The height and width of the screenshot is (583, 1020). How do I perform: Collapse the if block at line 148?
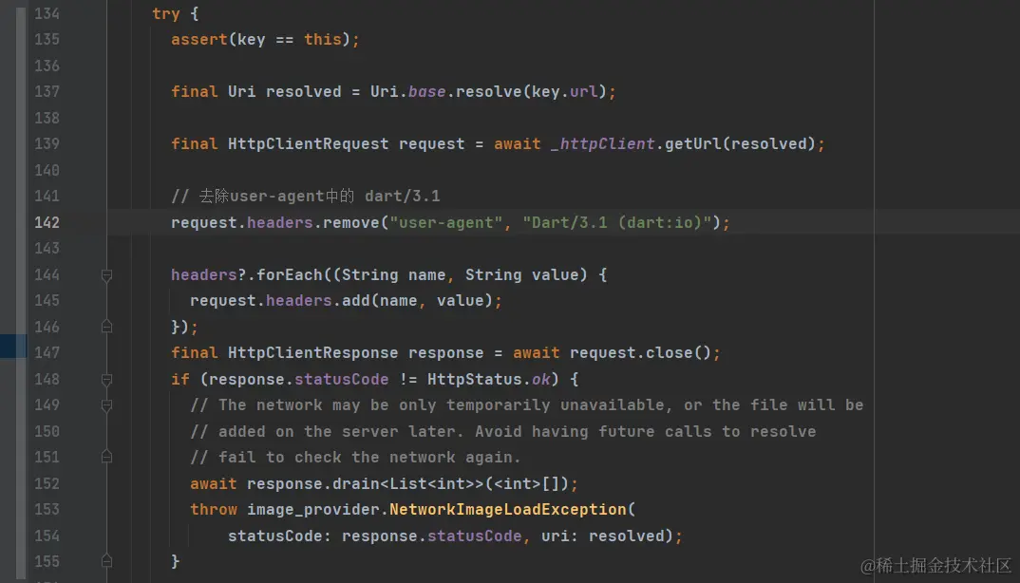(x=106, y=380)
